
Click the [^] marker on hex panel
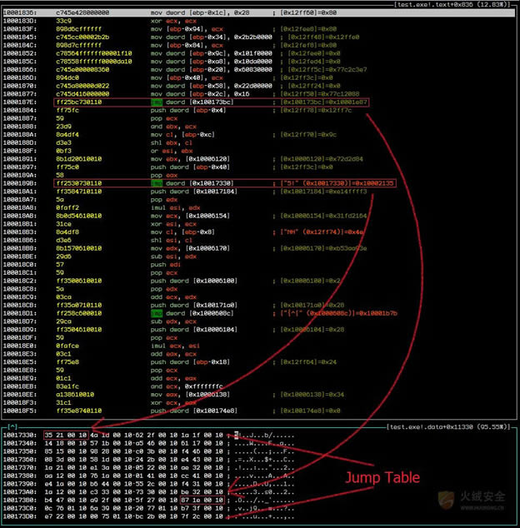[x=13, y=426]
